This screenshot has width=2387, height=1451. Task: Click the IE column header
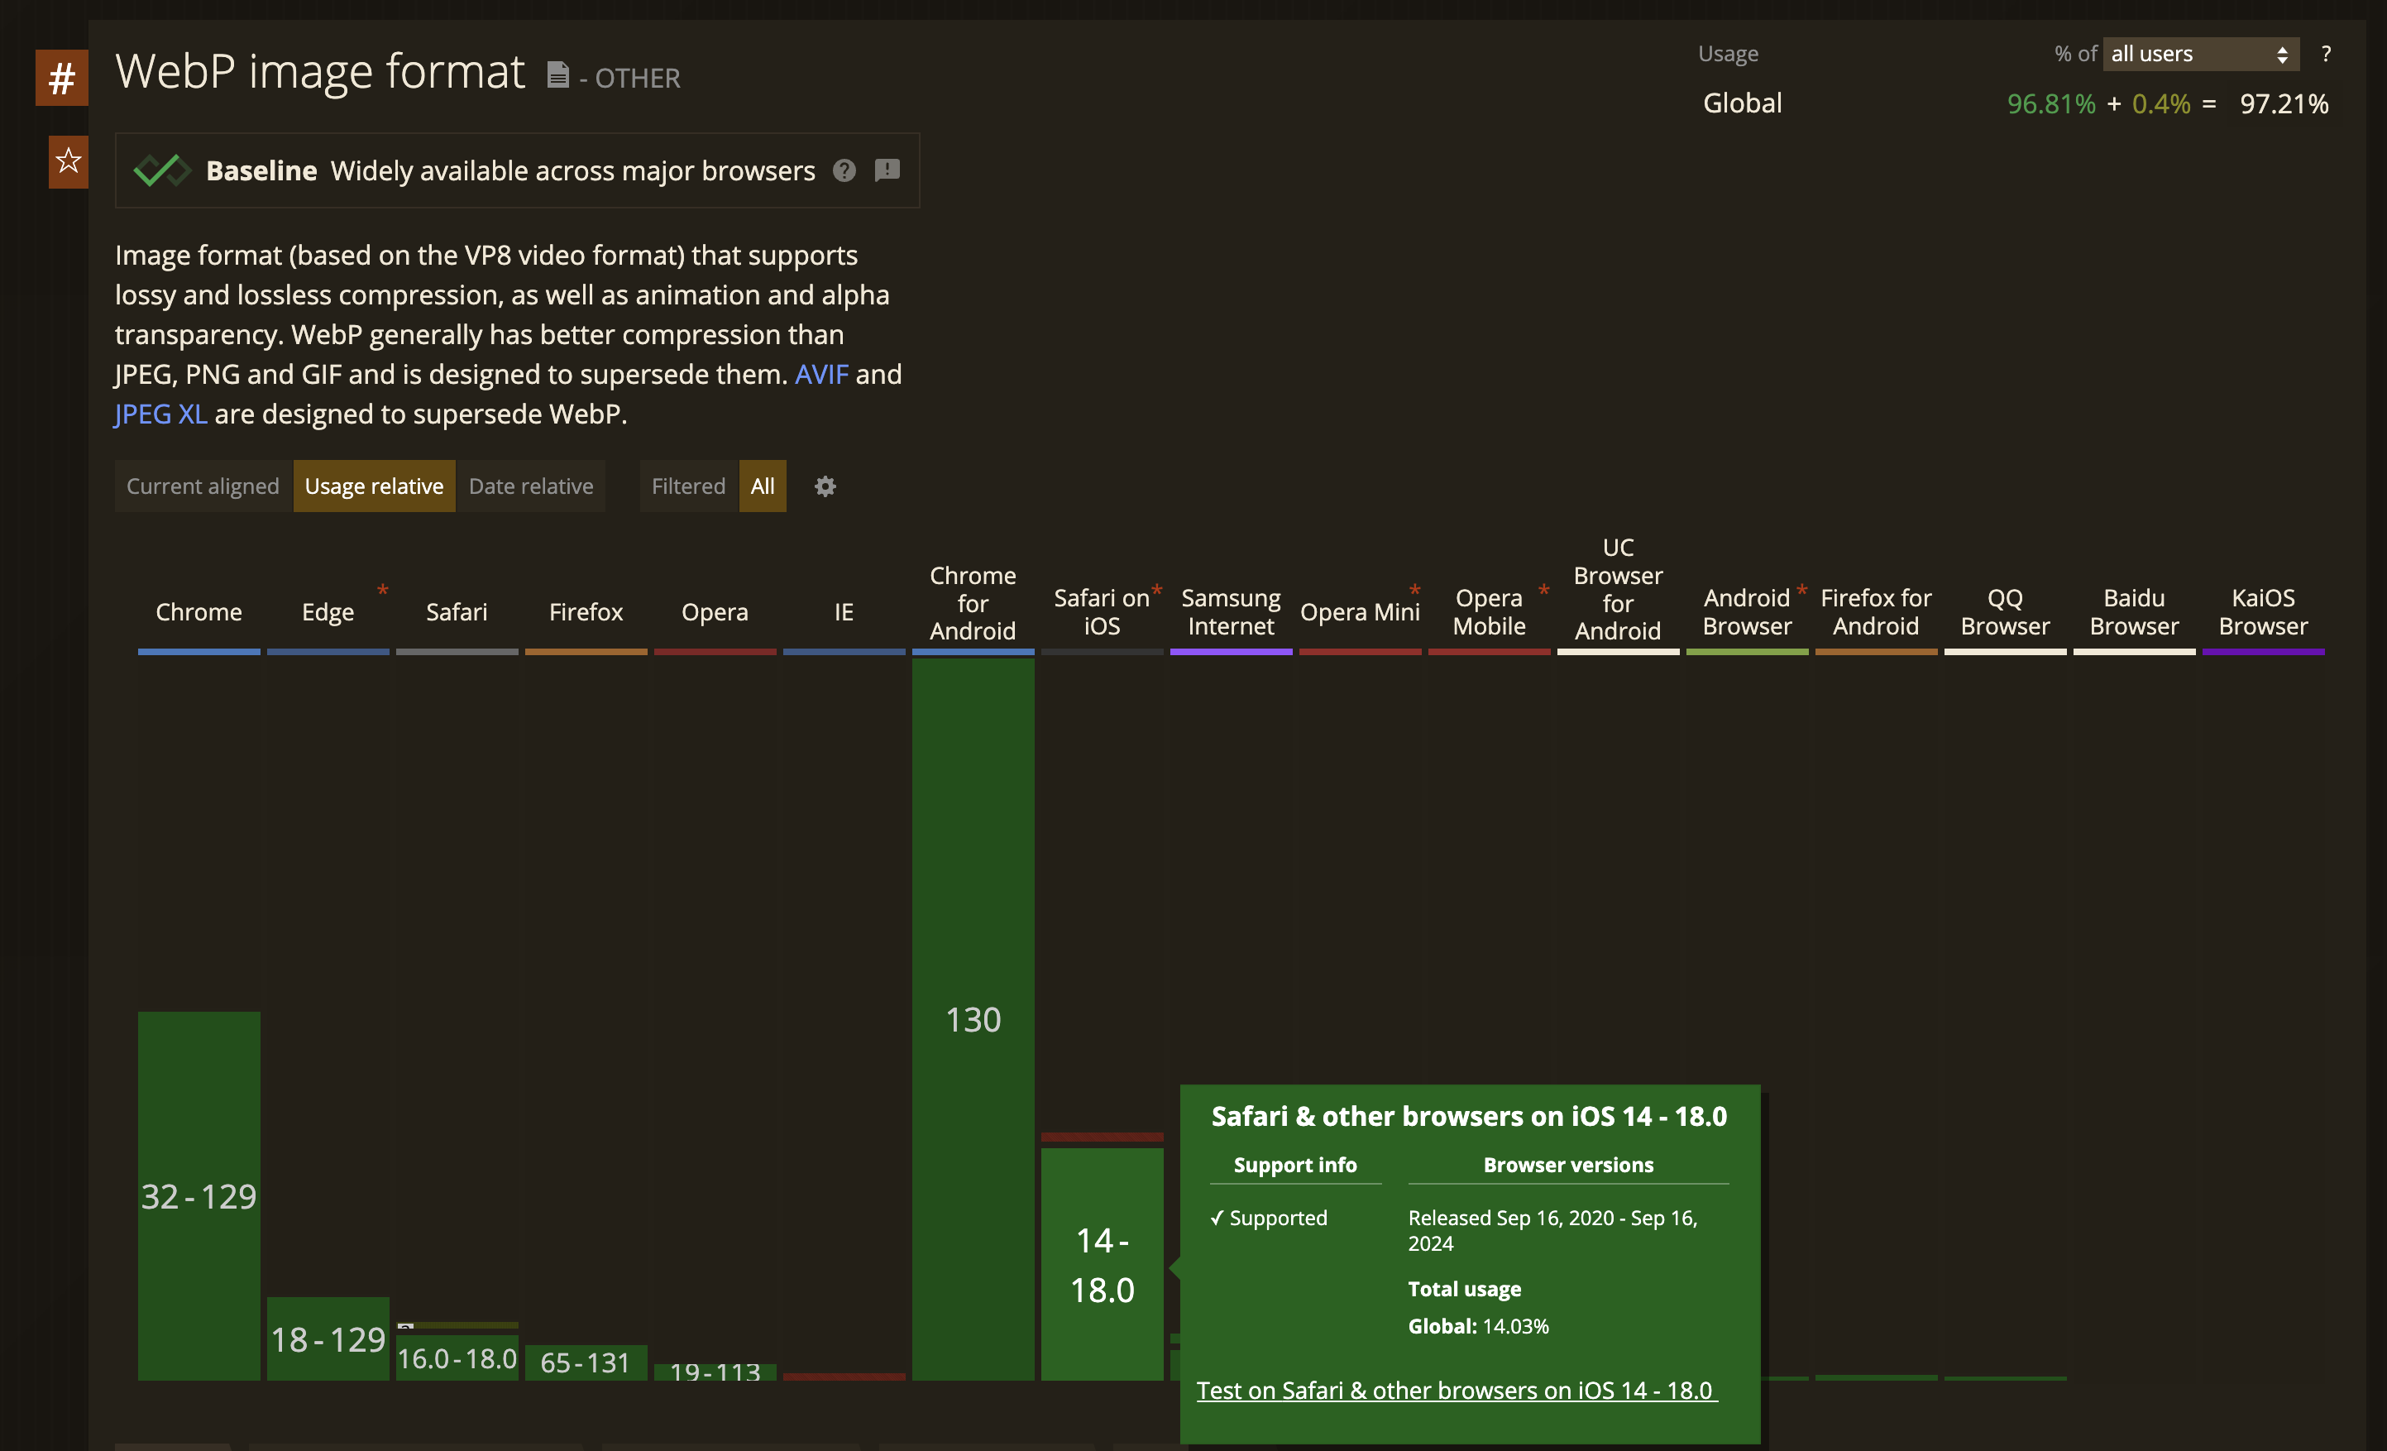tap(844, 612)
